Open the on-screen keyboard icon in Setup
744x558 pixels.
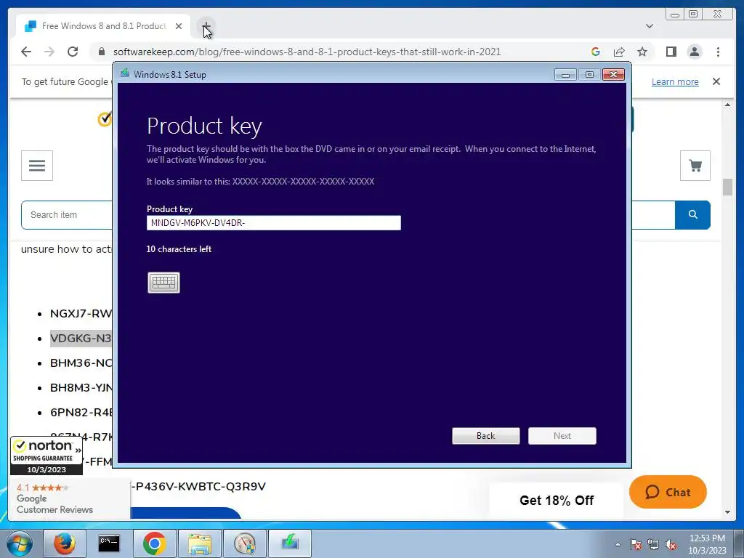click(163, 283)
